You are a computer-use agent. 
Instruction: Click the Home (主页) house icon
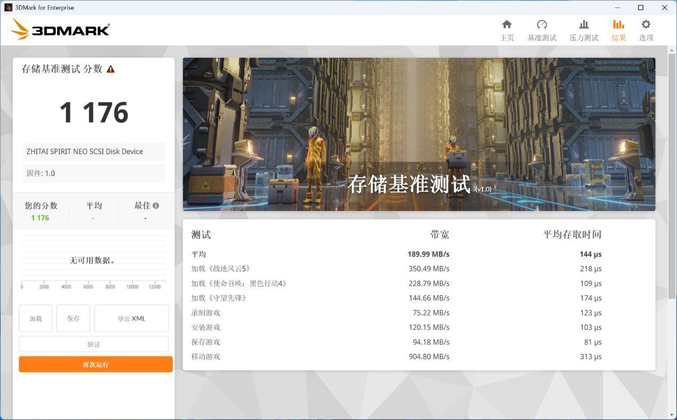[507, 25]
